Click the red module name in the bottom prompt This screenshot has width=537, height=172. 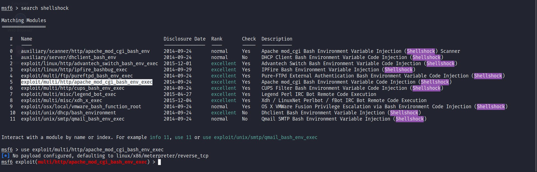tap(92, 162)
